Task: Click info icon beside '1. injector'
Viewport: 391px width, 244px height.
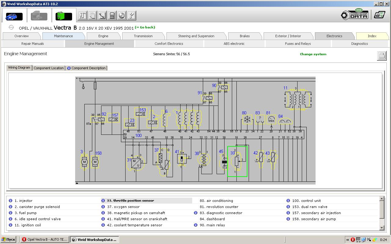Action: (11, 201)
